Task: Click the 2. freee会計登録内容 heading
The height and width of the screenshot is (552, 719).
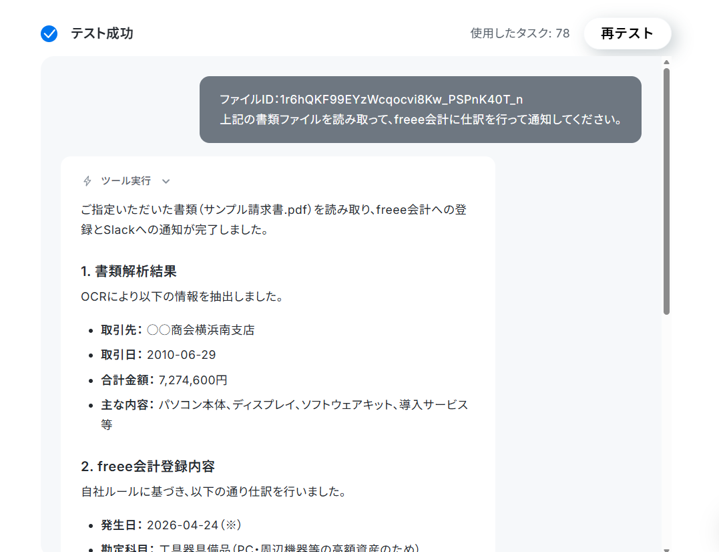Action: [148, 466]
